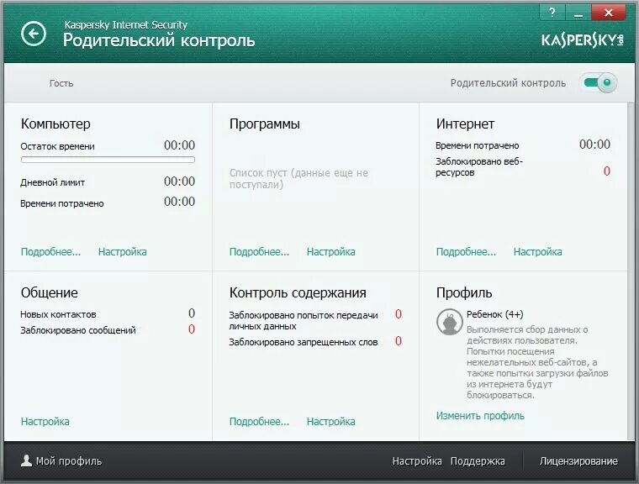Image resolution: width=639 pixels, height=484 pixels.
Task: Click the Компьютер section heading
Action: [x=55, y=124]
